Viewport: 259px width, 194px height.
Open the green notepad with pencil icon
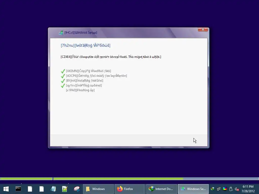65,189
